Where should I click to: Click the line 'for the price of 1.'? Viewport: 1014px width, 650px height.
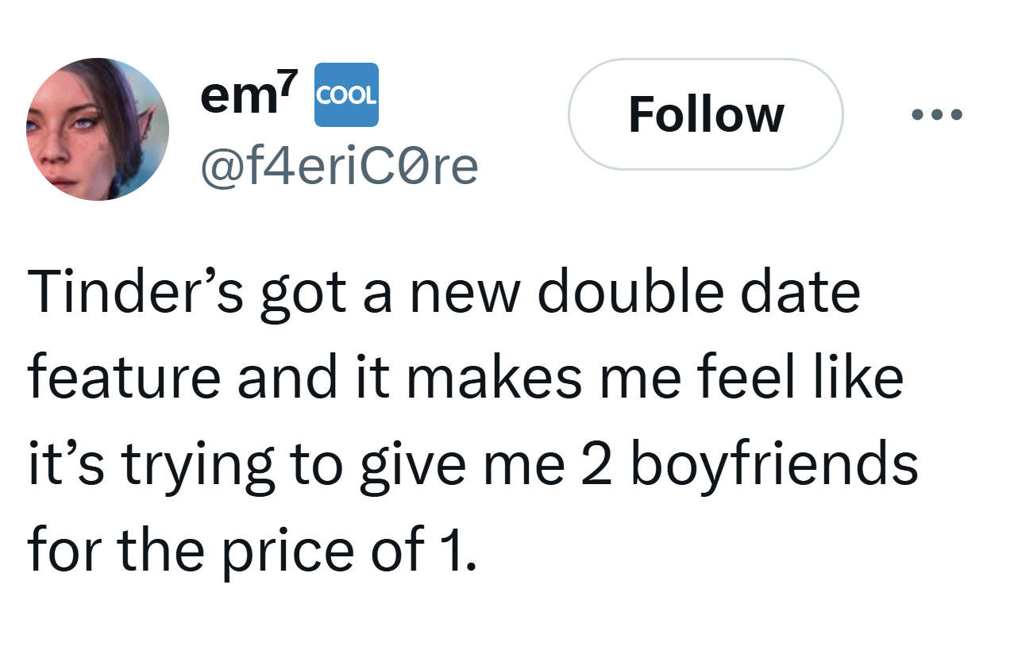pos(253,552)
